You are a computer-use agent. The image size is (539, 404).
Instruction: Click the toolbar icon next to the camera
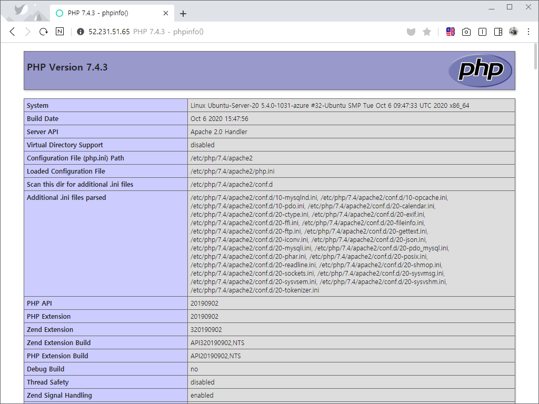click(x=482, y=32)
